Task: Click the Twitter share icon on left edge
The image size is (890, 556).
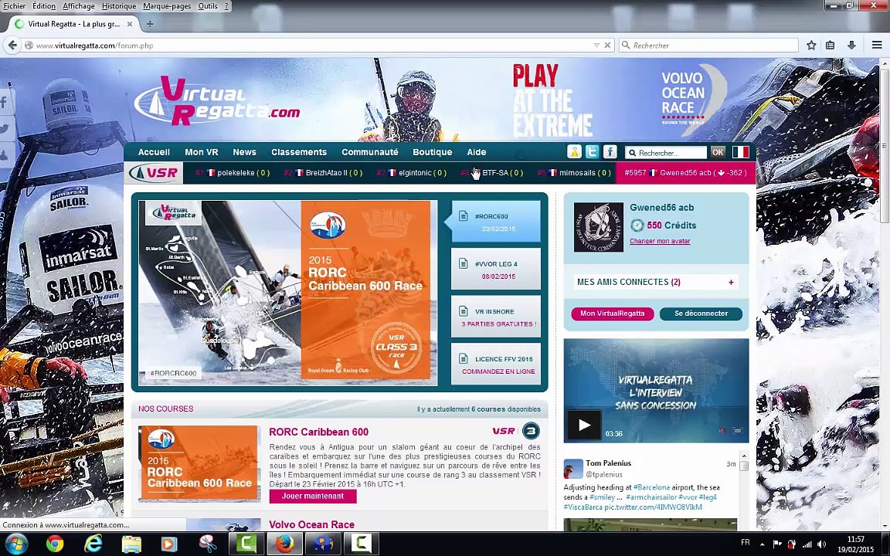Action: (5, 128)
